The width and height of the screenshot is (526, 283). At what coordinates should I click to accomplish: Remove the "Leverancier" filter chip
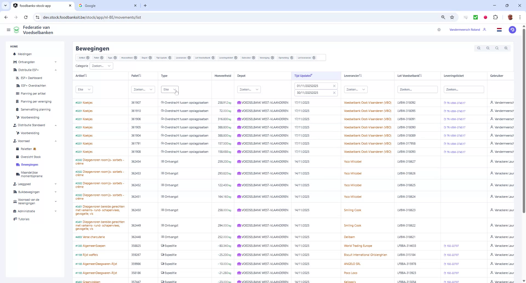pos(189,58)
